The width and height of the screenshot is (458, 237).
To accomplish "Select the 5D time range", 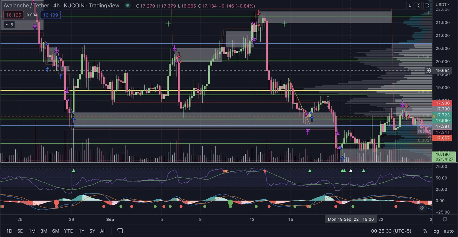I will click(x=20, y=231).
